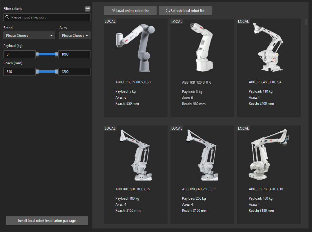The height and width of the screenshot is (232, 312).
Task: Click the clear filter criteria basket icon
Action: pos(87,9)
